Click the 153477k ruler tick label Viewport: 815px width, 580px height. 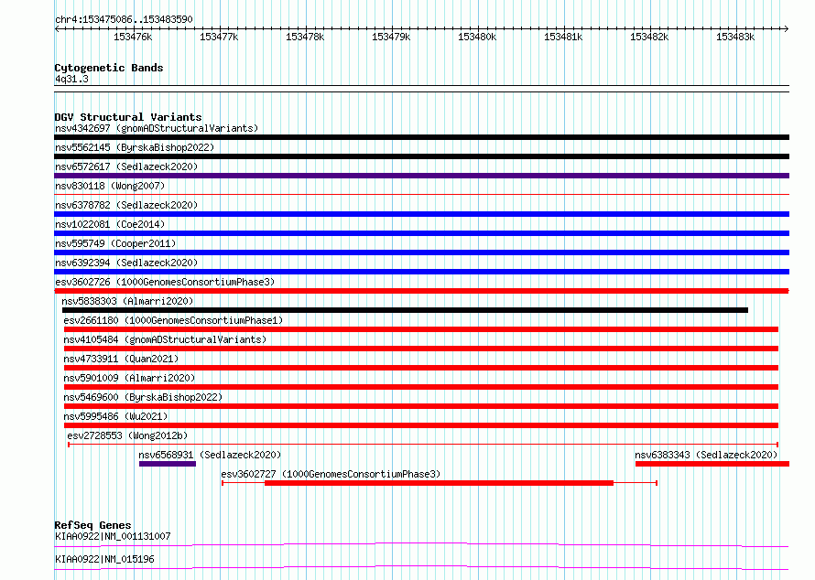pos(219,37)
